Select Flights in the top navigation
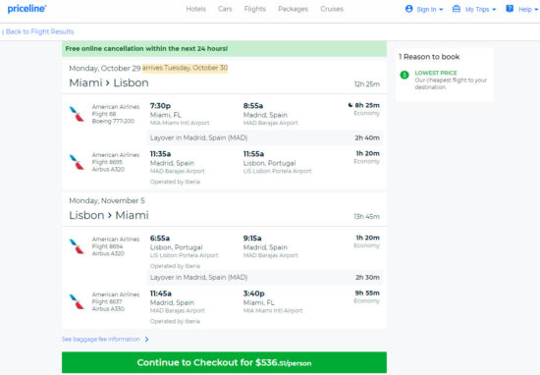The width and height of the screenshot is (540, 375). click(x=255, y=9)
